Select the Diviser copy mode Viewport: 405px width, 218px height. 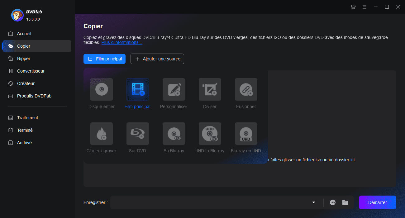pos(210,89)
